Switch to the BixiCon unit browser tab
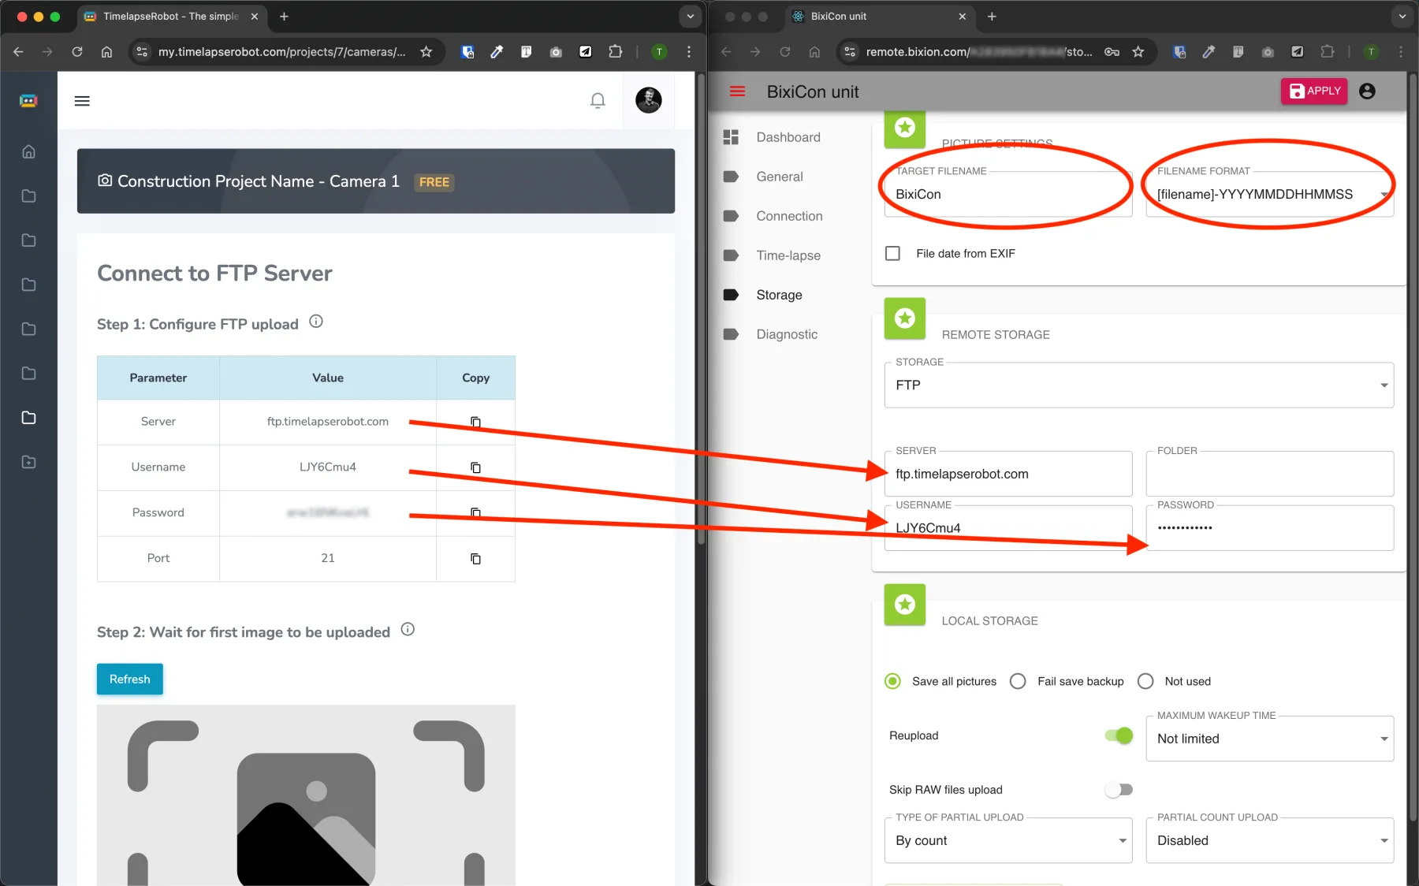1419x886 pixels. 879,17
